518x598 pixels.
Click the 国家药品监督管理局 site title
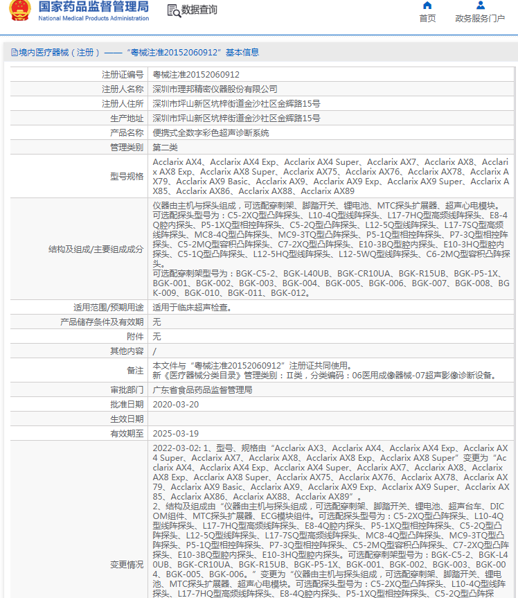(93, 7)
